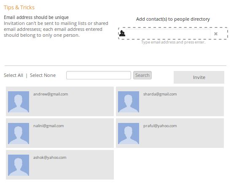The height and width of the screenshot is (188, 231).
Task: Click the Search button
Action: pyautogui.click(x=142, y=75)
